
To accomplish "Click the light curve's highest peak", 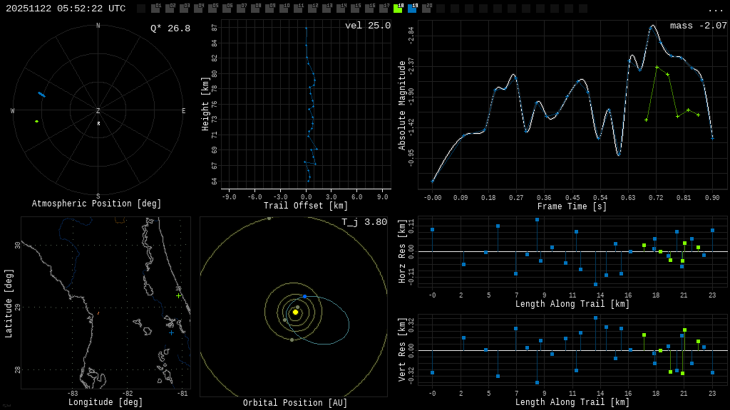I will point(652,26).
